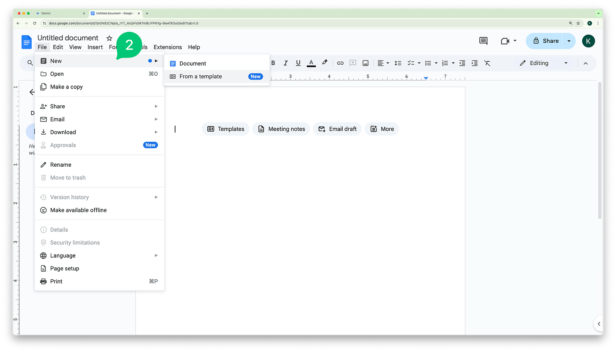Open the Insert menu

pos(95,47)
